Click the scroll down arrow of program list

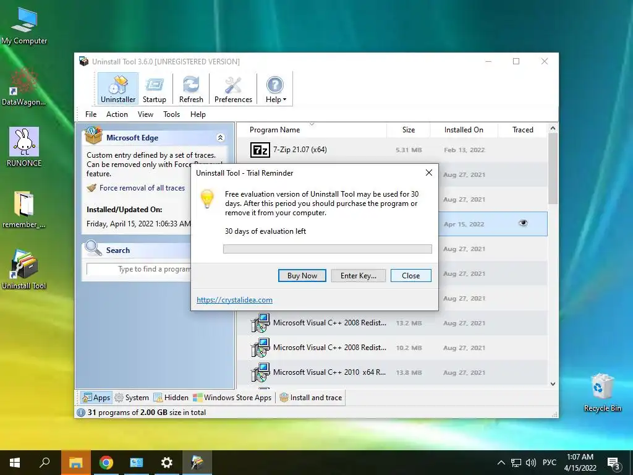pyautogui.click(x=553, y=383)
